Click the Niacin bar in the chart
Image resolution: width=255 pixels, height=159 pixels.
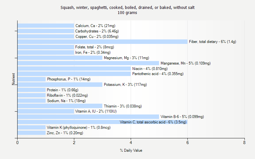[74, 68]
